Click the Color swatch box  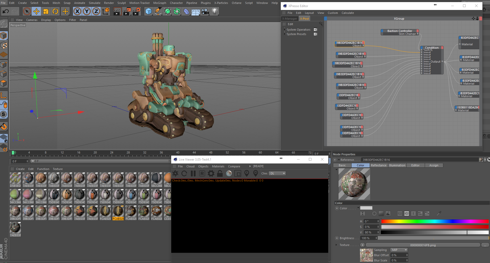pyautogui.click(x=366, y=208)
